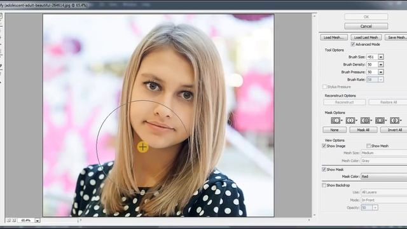This screenshot has width=407, height=229.
Task: Click the Save Mesh button
Action: click(396, 38)
